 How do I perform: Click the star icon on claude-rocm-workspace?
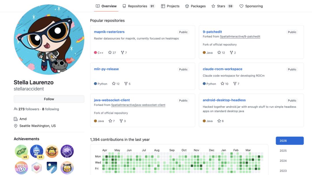[x=222, y=84]
